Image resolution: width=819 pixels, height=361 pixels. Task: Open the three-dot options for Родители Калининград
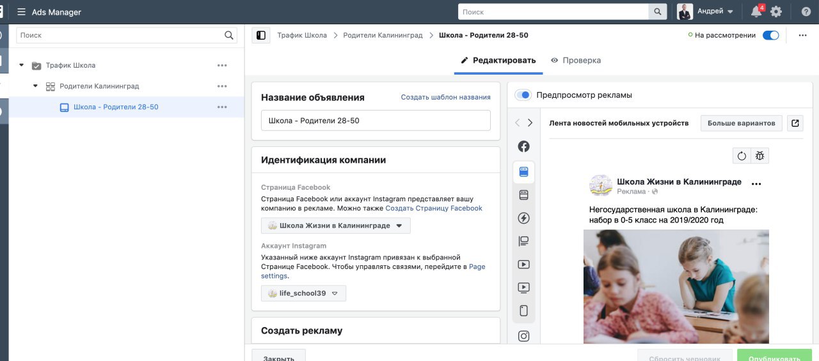tap(222, 86)
